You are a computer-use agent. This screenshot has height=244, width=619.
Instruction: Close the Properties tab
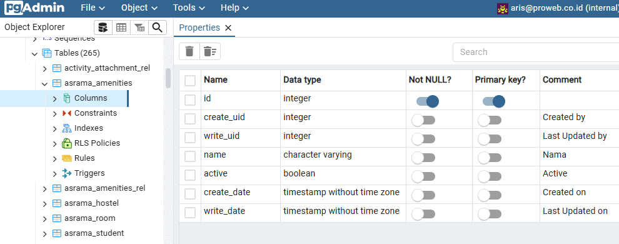(x=228, y=28)
